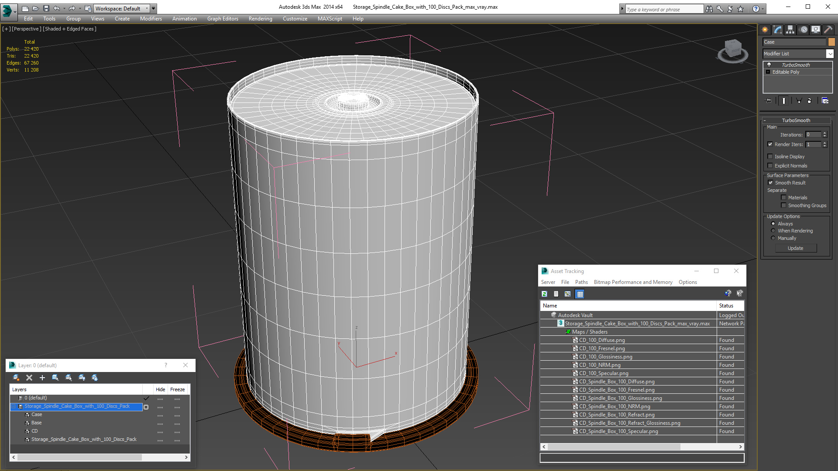This screenshot has height=471, width=838.
Task: Click the Update button in TurboSmooth
Action: [795, 248]
